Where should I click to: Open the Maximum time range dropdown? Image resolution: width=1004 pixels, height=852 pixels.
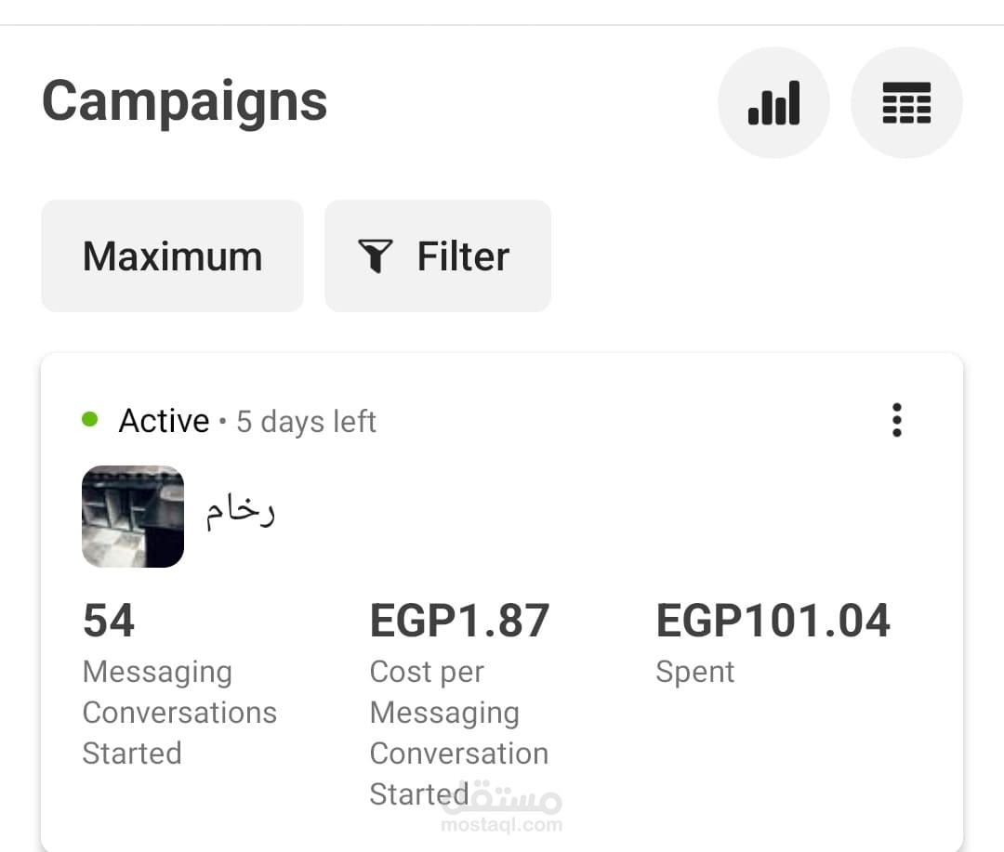(x=172, y=256)
